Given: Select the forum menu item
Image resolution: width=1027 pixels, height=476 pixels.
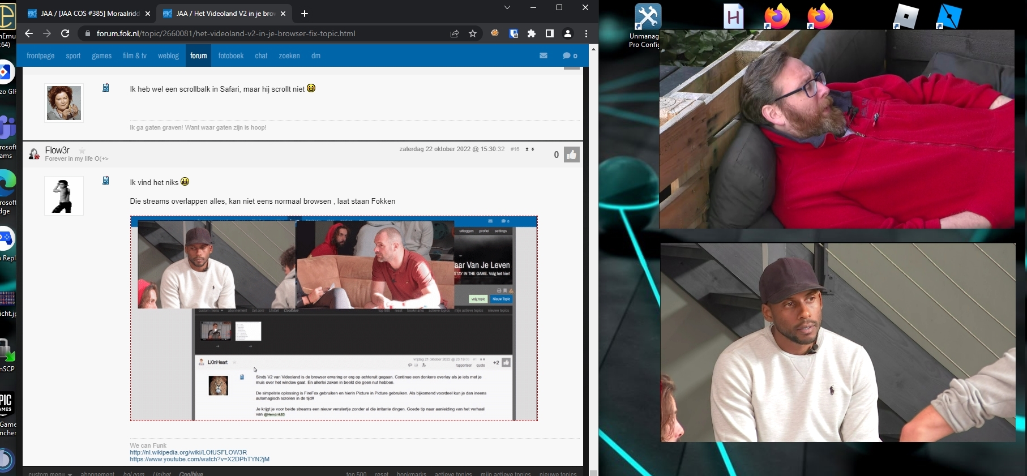Looking at the screenshot, I should (199, 55).
